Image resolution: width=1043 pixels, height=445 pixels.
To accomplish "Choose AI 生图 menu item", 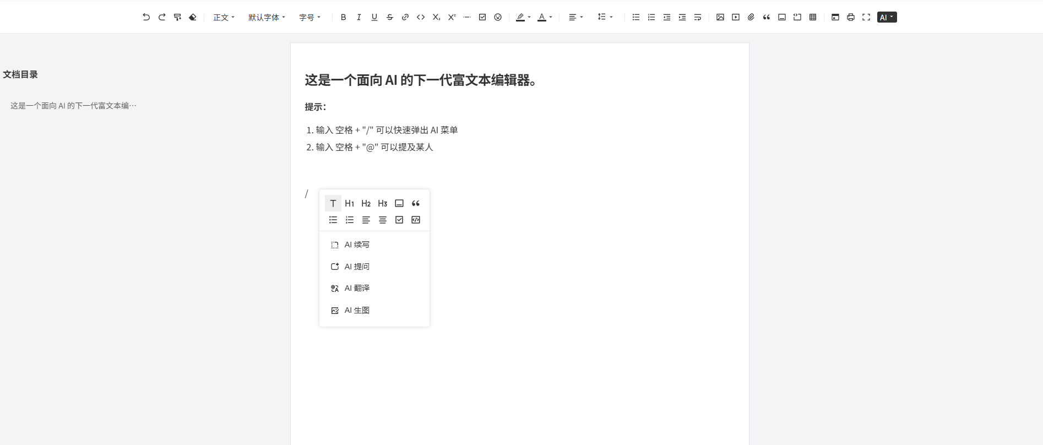I will pos(374,310).
